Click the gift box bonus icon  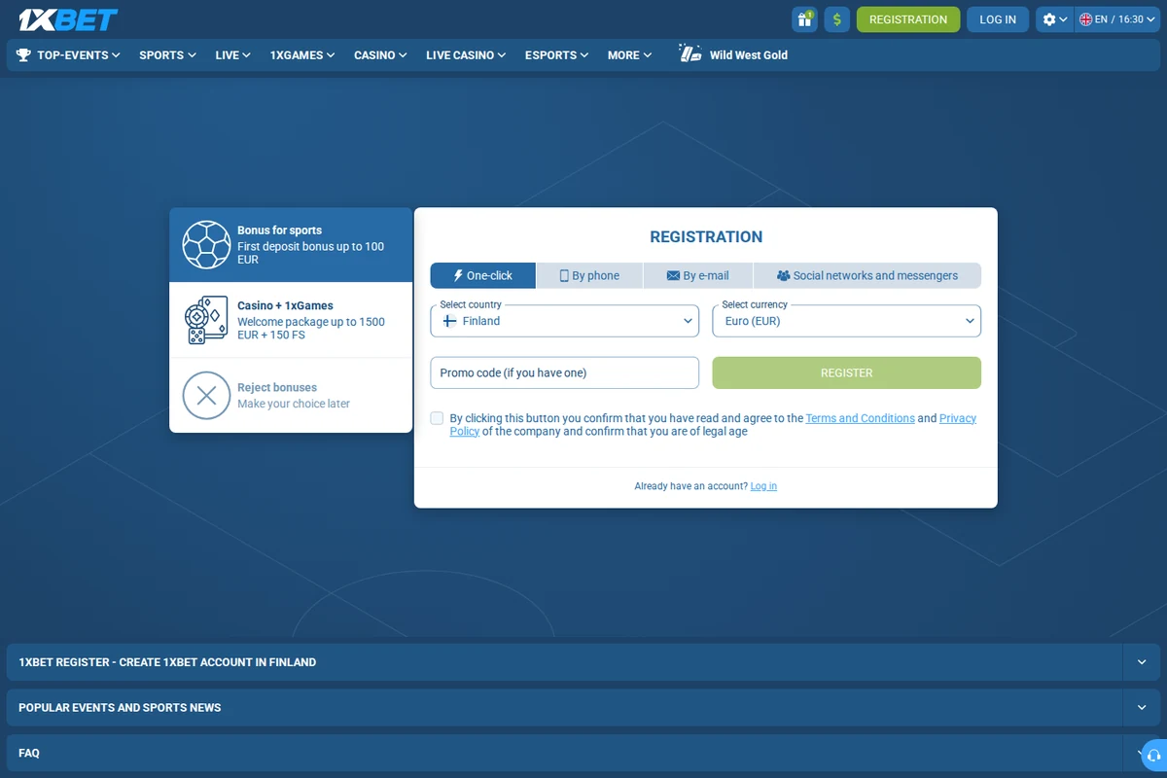coord(804,19)
